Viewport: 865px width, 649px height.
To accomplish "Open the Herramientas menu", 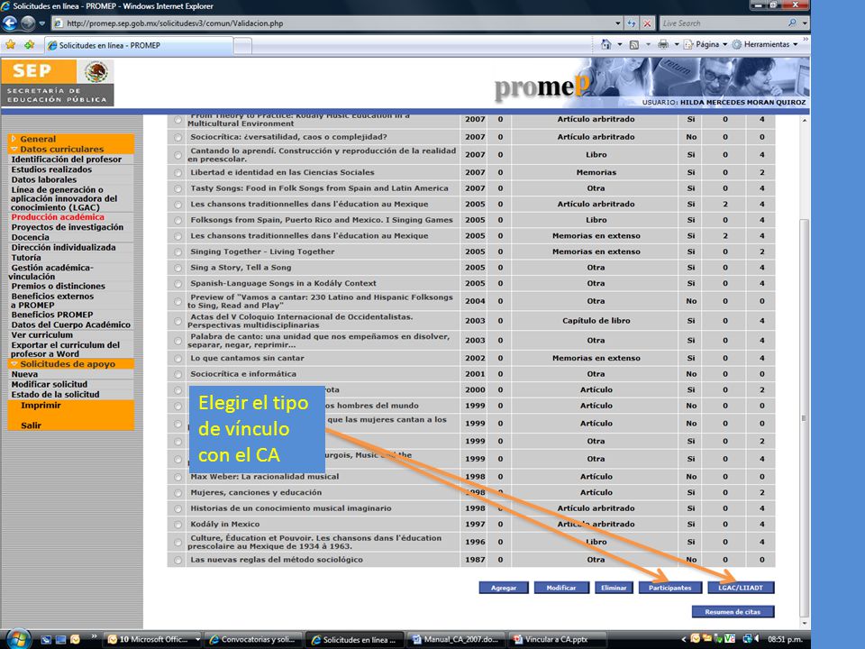I will point(765,44).
